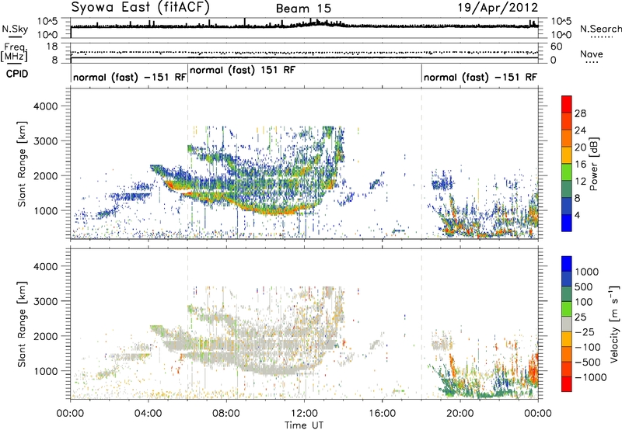Click '2000' tick on power panel
This screenshot has width=622, height=430.
pyautogui.click(x=45, y=175)
